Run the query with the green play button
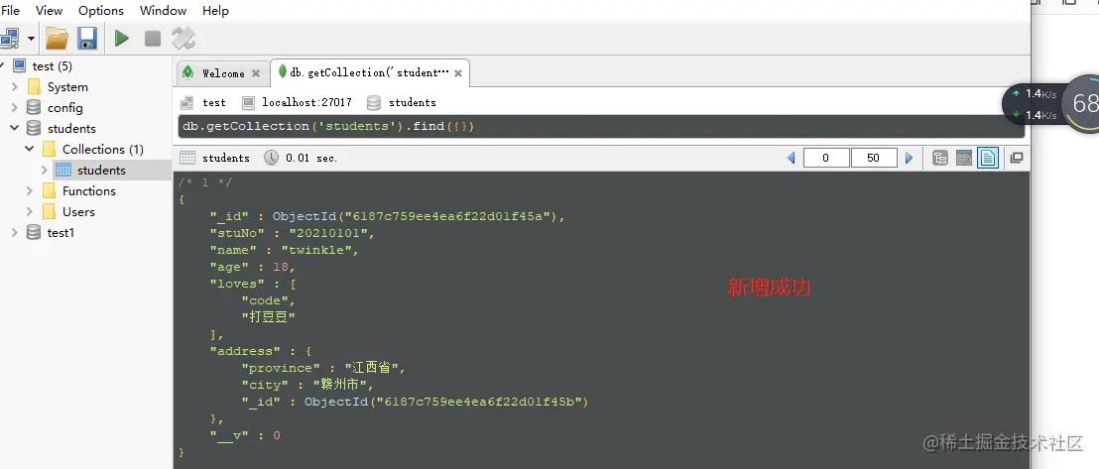1099x469 pixels. [122, 38]
